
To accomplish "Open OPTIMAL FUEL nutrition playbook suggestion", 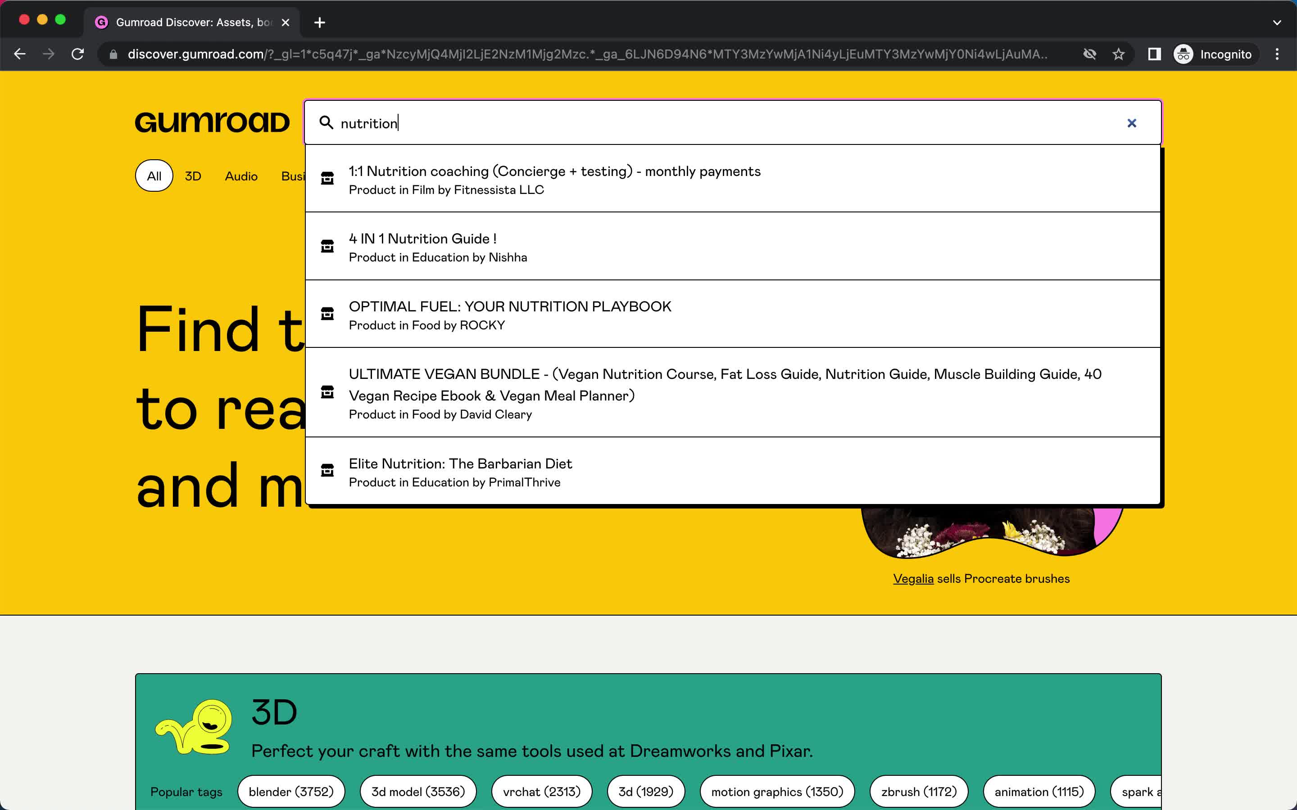I will pyautogui.click(x=732, y=315).
